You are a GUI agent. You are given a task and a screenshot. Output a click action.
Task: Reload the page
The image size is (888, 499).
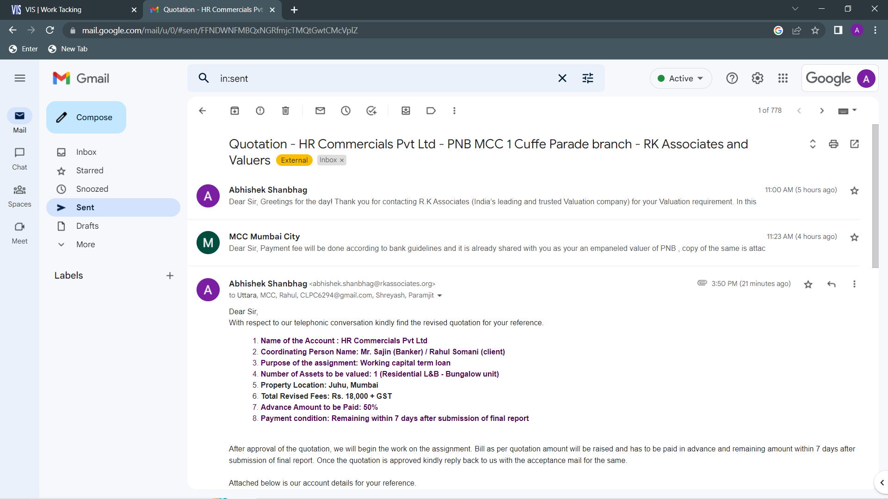50,30
